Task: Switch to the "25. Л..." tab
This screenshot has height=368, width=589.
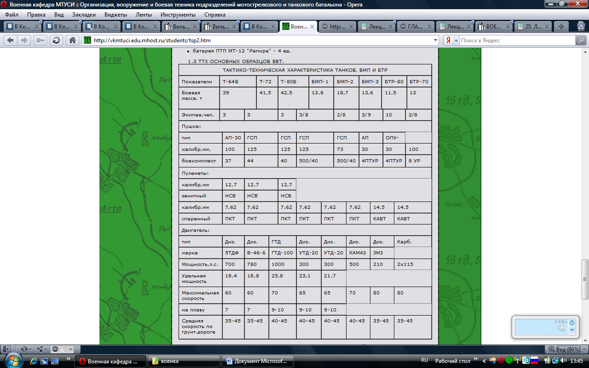Action: (x=532, y=27)
